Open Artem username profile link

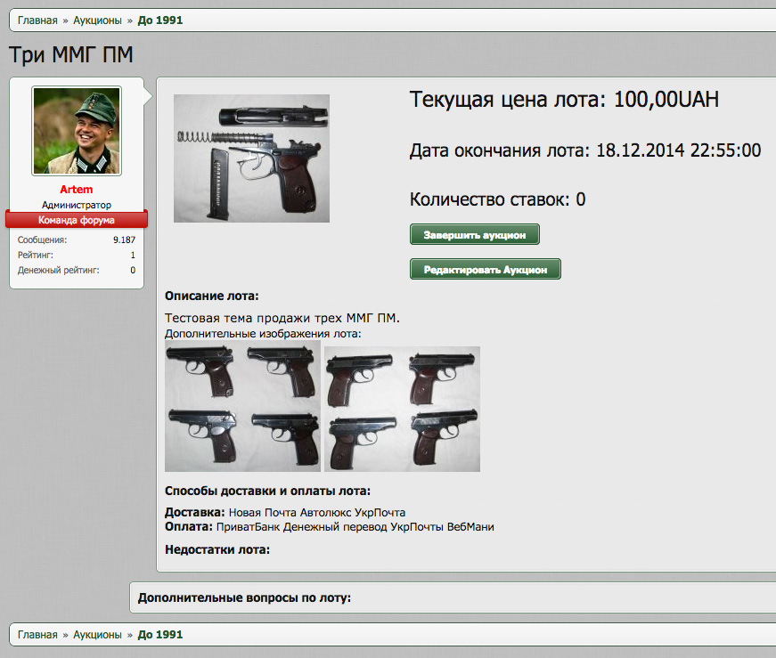point(77,190)
